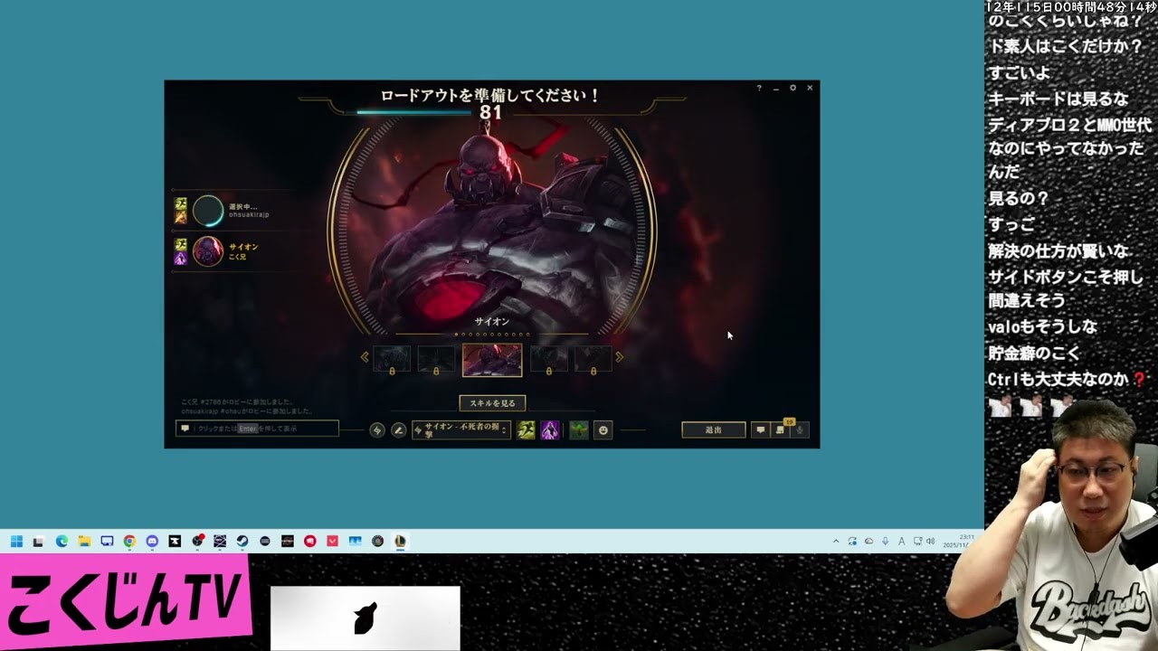
Task: Show previous skins with left chevron arrow
Action: (x=365, y=357)
